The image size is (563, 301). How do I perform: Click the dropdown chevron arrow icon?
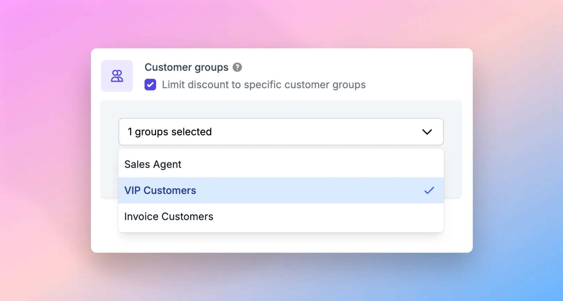pos(427,132)
